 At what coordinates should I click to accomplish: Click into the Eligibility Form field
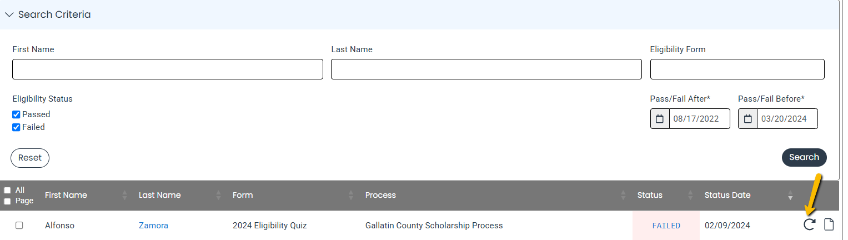coord(737,69)
